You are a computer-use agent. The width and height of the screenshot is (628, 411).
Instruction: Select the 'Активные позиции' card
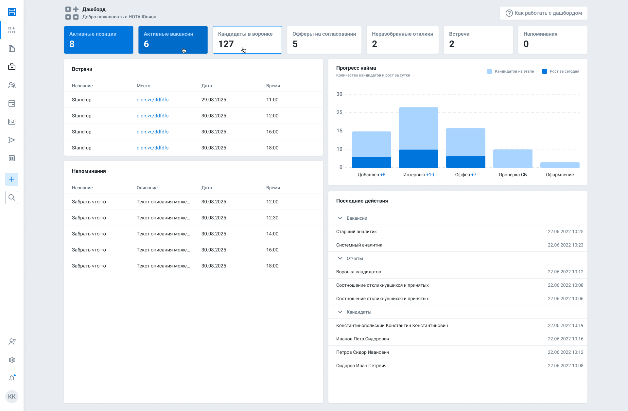[98, 40]
